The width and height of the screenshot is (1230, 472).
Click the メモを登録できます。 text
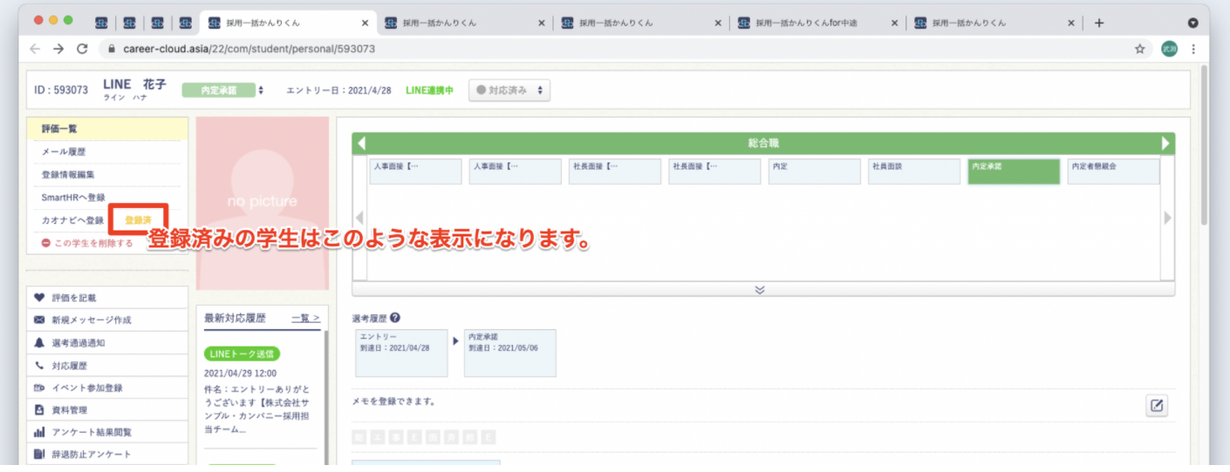click(393, 402)
